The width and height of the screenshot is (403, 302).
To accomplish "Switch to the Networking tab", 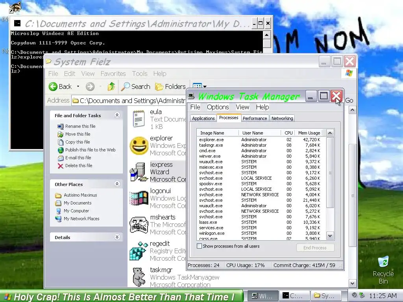I will tap(282, 118).
